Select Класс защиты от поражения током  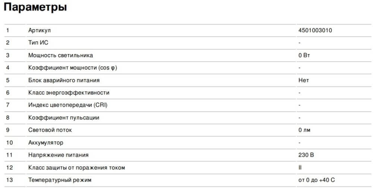point(76,167)
